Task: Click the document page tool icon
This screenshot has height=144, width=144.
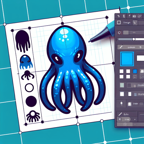Action: click(124, 16)
